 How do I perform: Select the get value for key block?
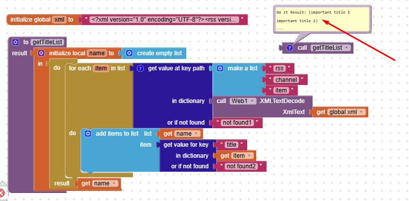pos(186,145)
